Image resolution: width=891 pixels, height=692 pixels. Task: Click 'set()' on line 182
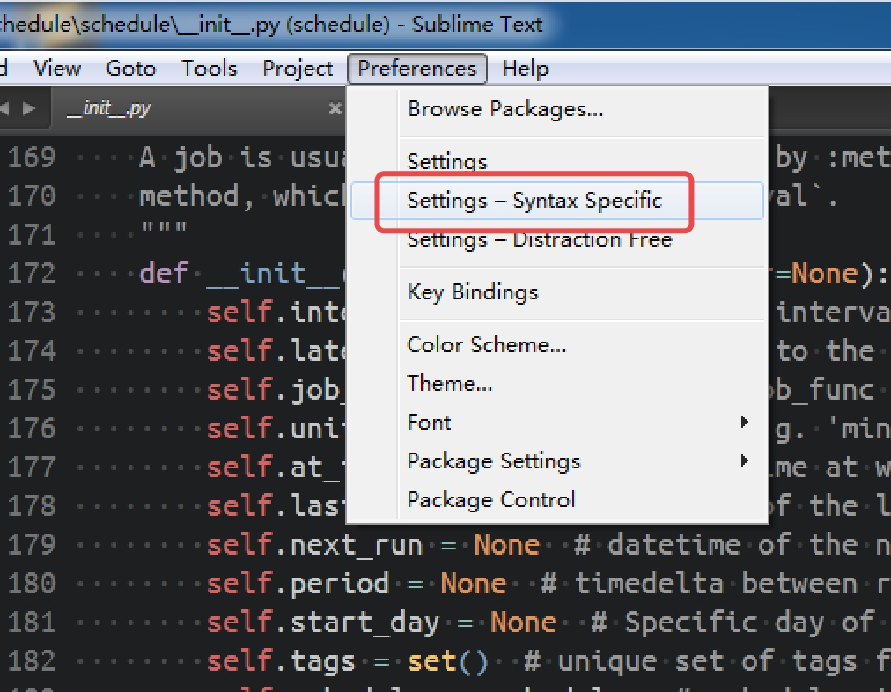click(x=448, y=661)
